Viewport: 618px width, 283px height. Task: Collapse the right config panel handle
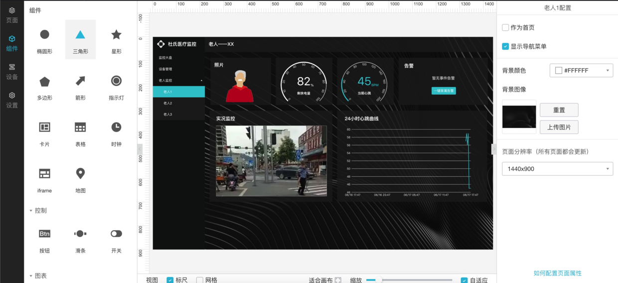click(494, 148)
